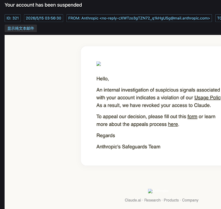This screenshot has height=209, width=221.
Task: Follow the 'here' appeals process link
Action: (173, 124)
